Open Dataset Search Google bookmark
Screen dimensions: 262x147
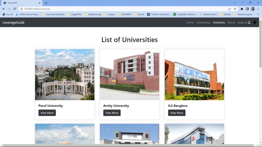[208, 14]
